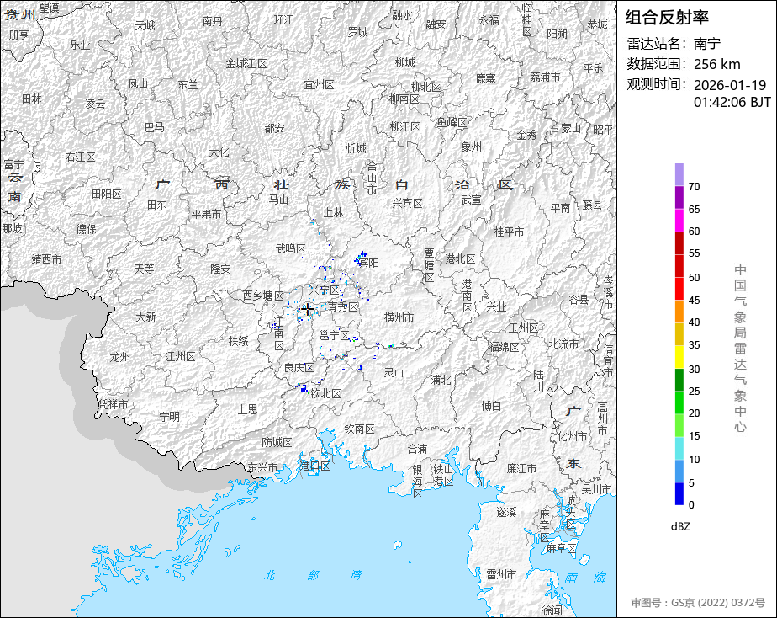Click the 横州市 label

[399, 317]
